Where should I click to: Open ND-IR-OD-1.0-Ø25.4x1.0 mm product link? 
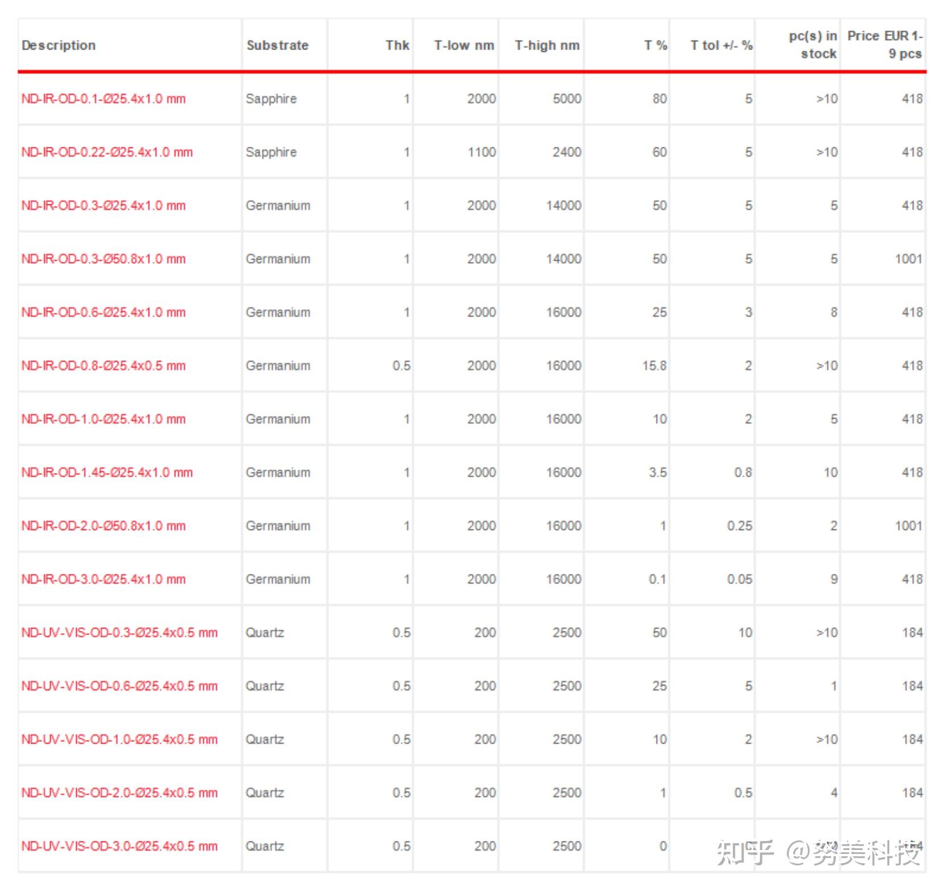[x=104, y=420]
